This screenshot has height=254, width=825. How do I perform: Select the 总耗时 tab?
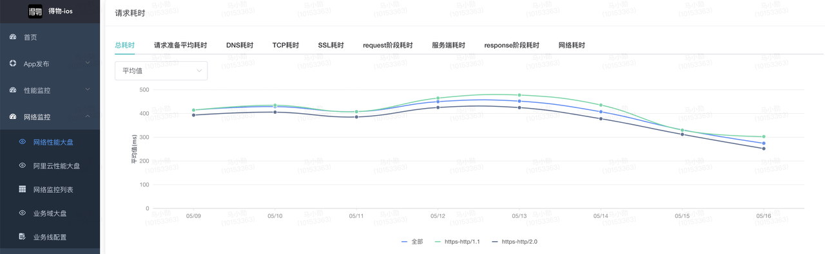(x=124, y=46)
